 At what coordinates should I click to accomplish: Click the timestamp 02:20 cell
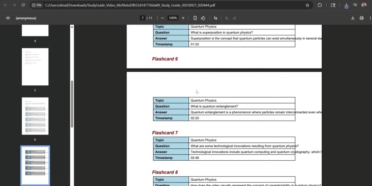[x=242, y=118]
